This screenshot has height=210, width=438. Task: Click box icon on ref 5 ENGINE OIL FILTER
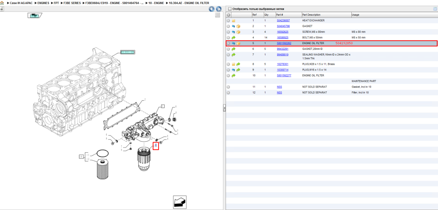click(238, 43)
